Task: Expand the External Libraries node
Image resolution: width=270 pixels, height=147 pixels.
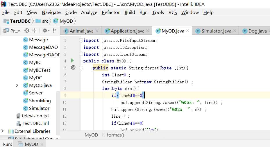Action: [x=2, y=131]
